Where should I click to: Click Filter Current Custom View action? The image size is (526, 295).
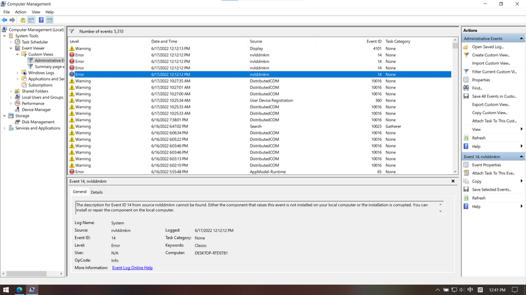(x=494, y=71)
